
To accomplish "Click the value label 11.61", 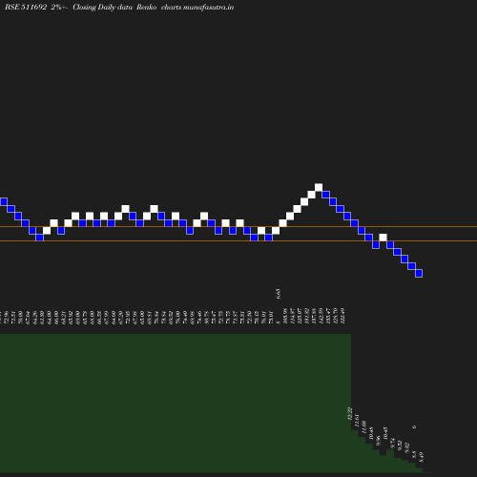I will (357, 421).
